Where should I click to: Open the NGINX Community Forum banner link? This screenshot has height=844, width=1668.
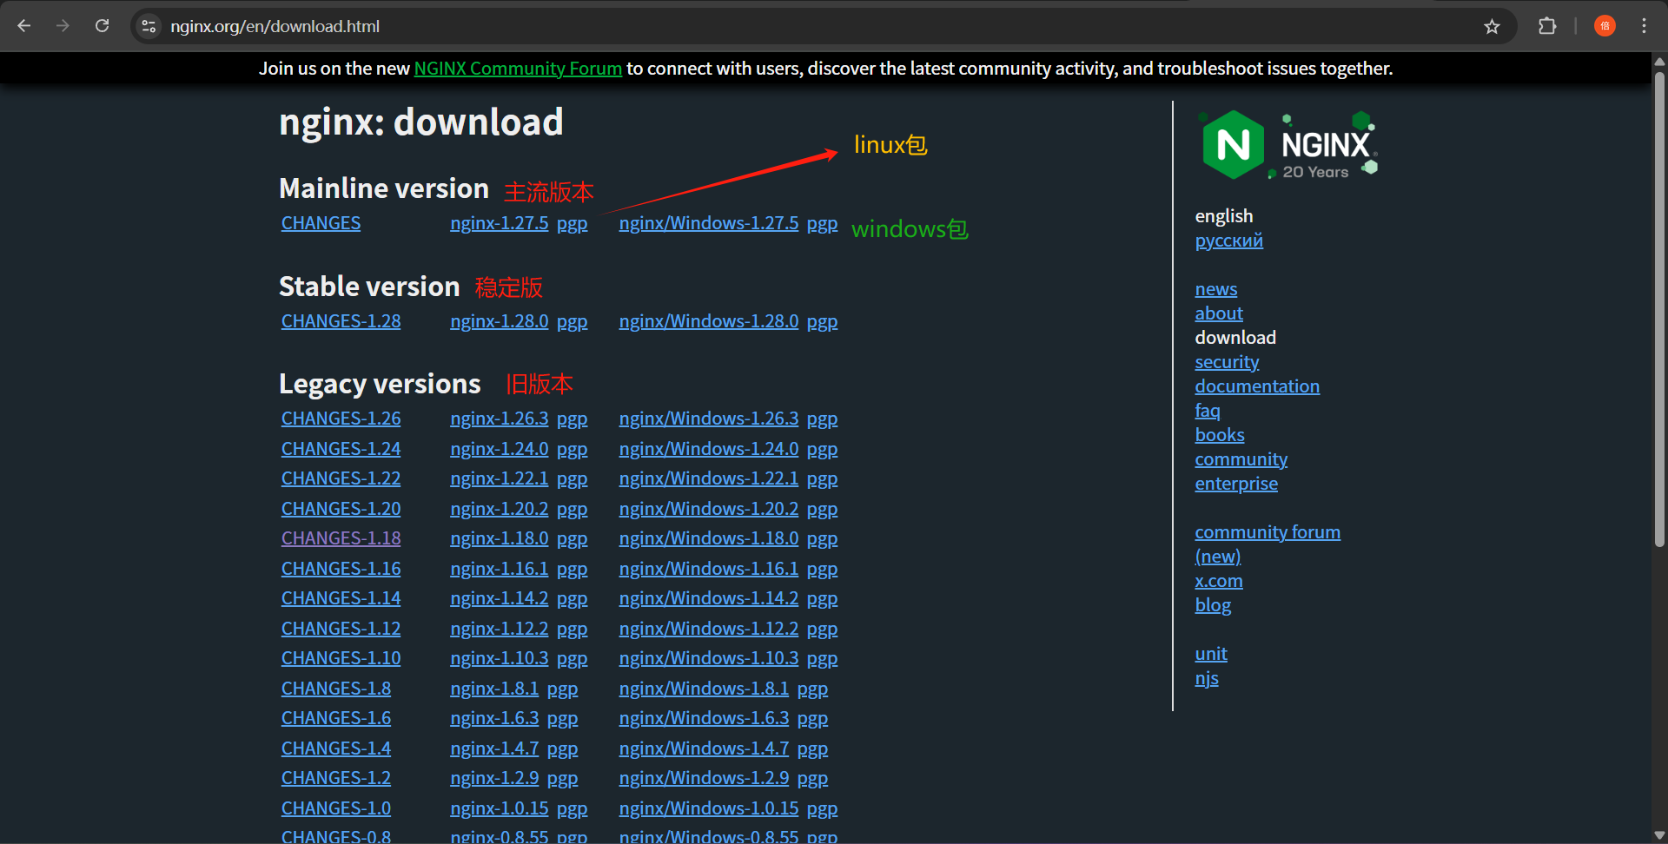(518, 69)
